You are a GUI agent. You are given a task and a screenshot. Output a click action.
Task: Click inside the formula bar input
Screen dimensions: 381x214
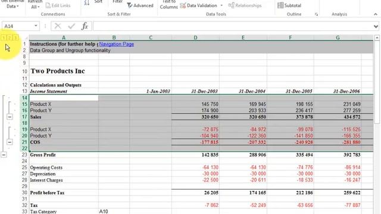[x=233, y=26]
